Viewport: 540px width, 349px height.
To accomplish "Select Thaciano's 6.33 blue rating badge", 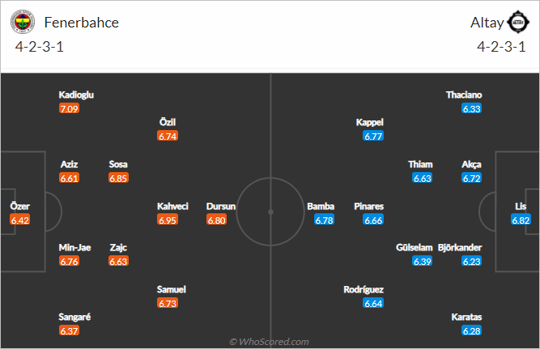I will tap(471, 108).
